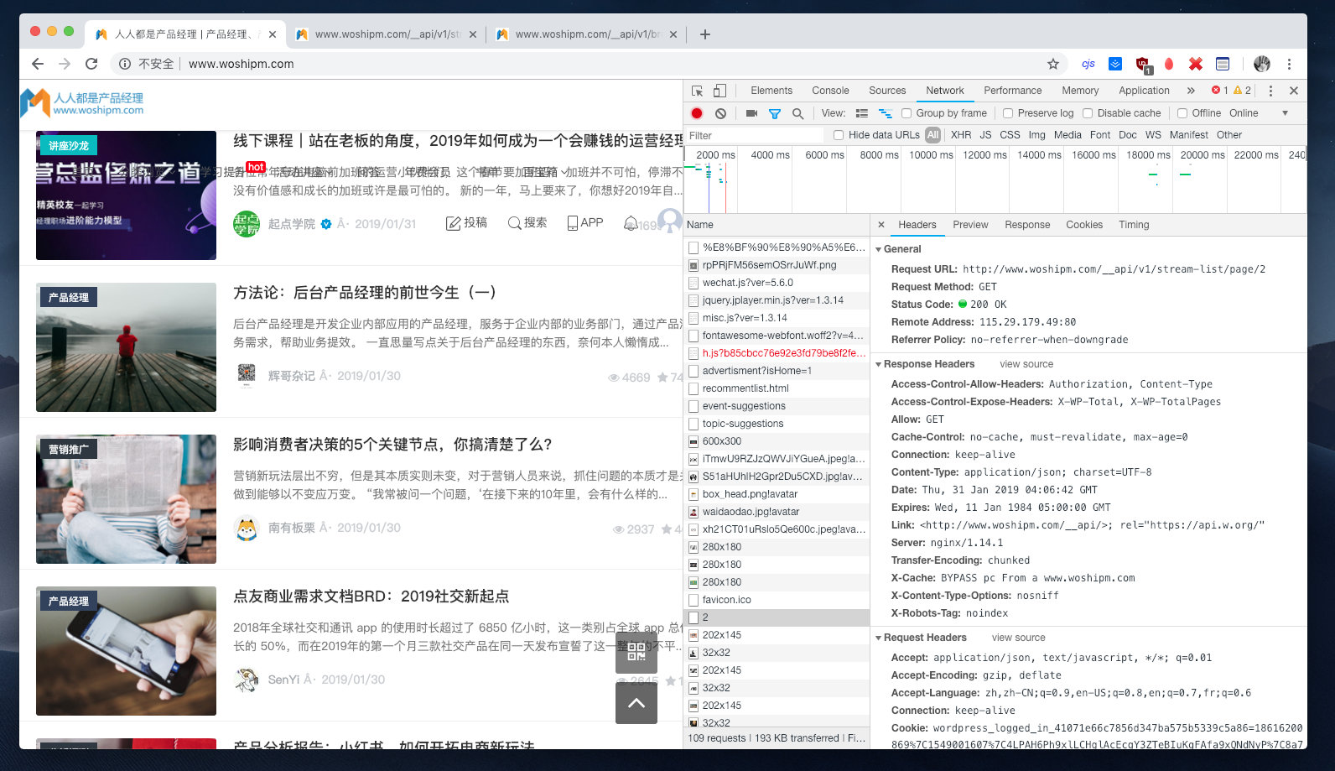Click view source beside Request Headers
Viewport: 1335px width, 771px height.
pyautogui.click(x=1019, y=638)
